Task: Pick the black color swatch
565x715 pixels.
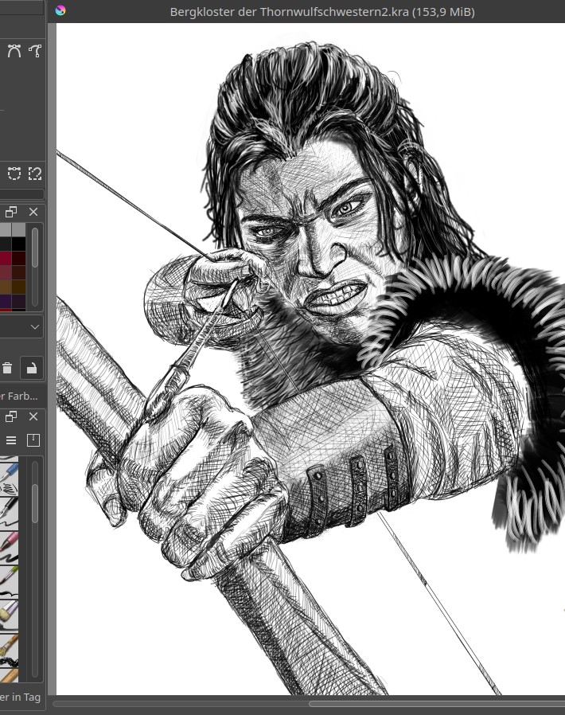Action: (x=18, y=244)
